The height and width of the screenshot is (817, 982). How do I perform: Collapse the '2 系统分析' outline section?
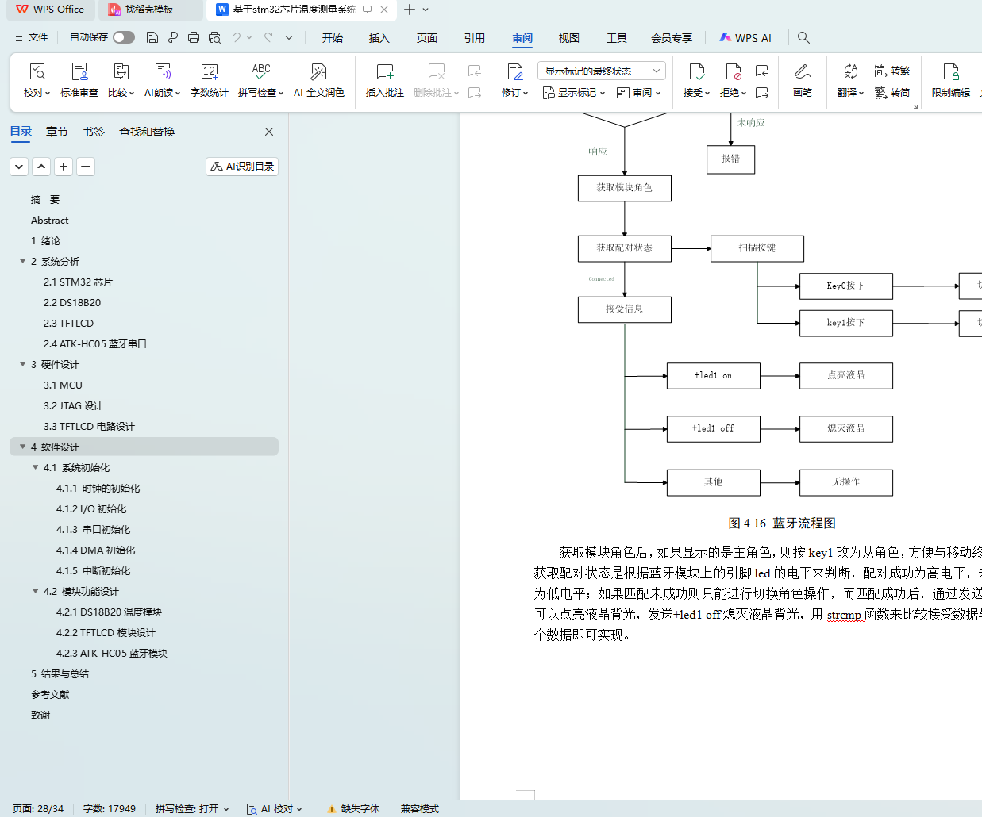click(23, 261)
